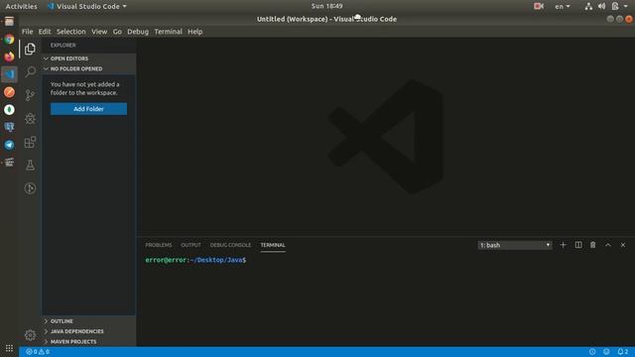Click the terminal prompt line
Screen dimensions: 635x357
pyautogui.click(x=195, y=260)
